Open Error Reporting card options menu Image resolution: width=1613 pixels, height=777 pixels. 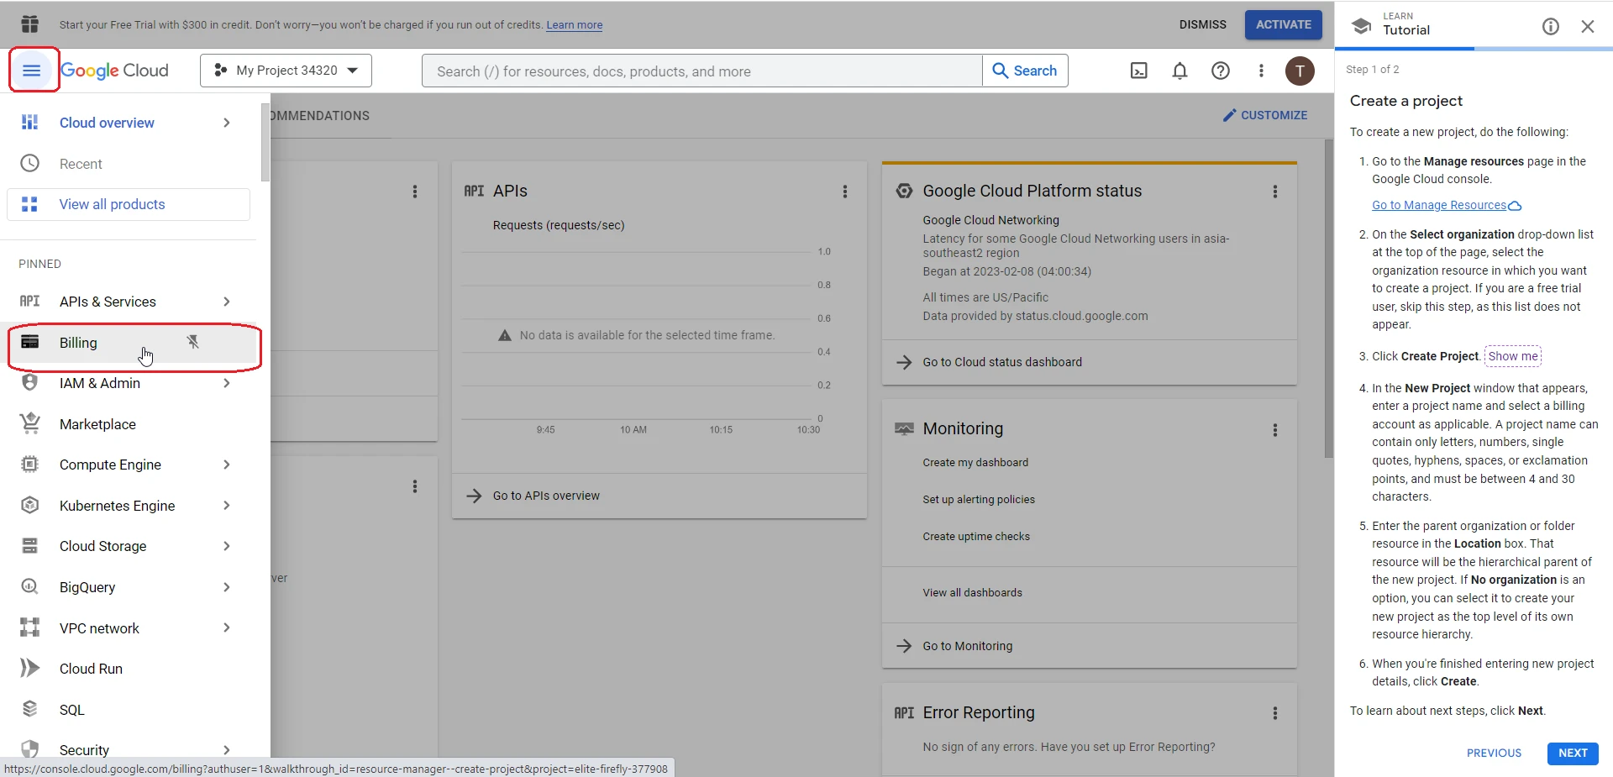pos(1275,713)
